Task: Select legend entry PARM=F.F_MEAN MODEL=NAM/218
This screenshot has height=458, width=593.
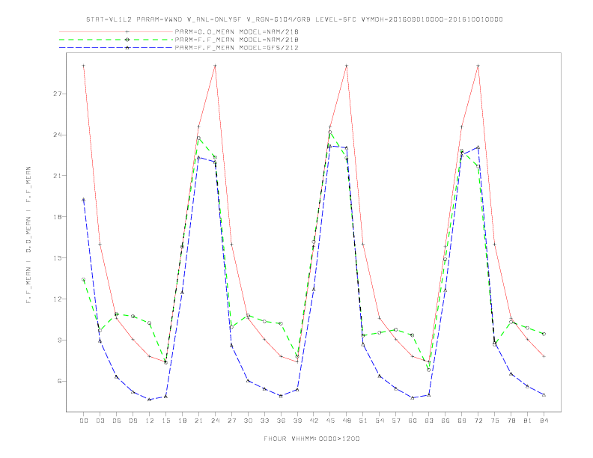Action: [237, 40]
